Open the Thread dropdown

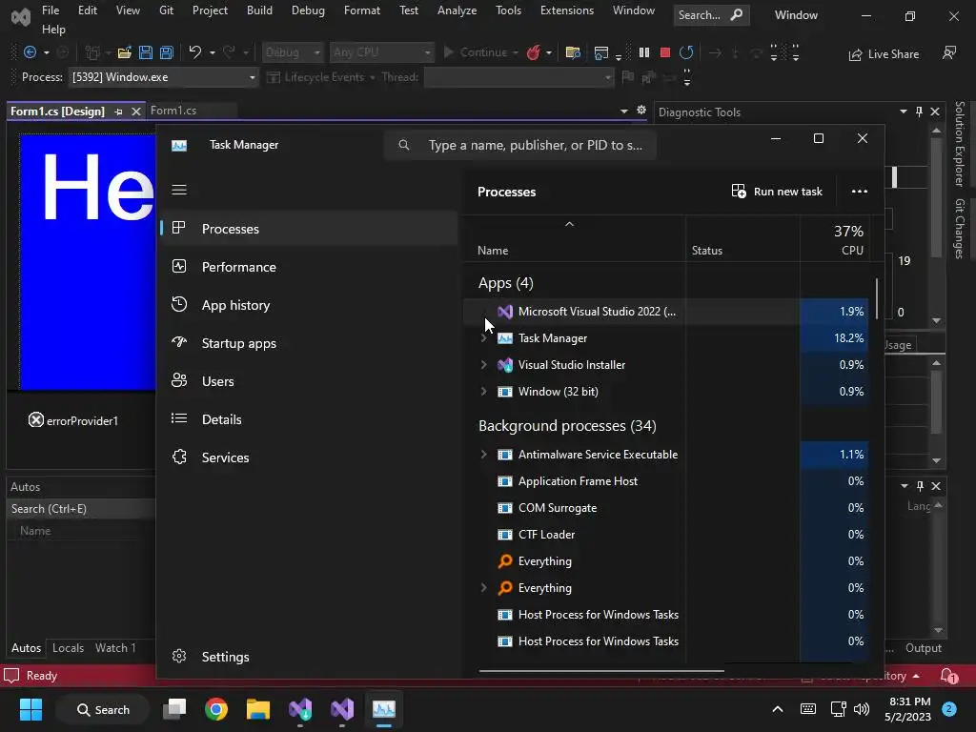pyautogui.click(x=519, y=77)
